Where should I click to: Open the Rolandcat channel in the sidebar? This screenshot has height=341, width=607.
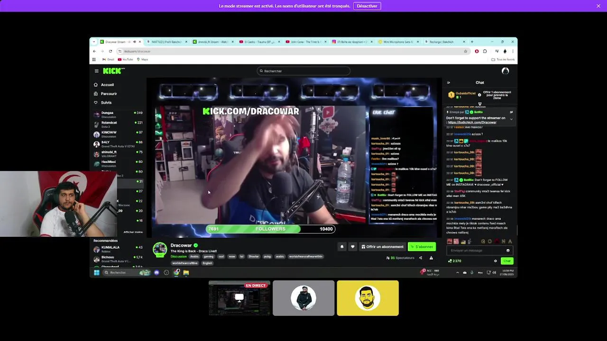(x=118, y=124)
